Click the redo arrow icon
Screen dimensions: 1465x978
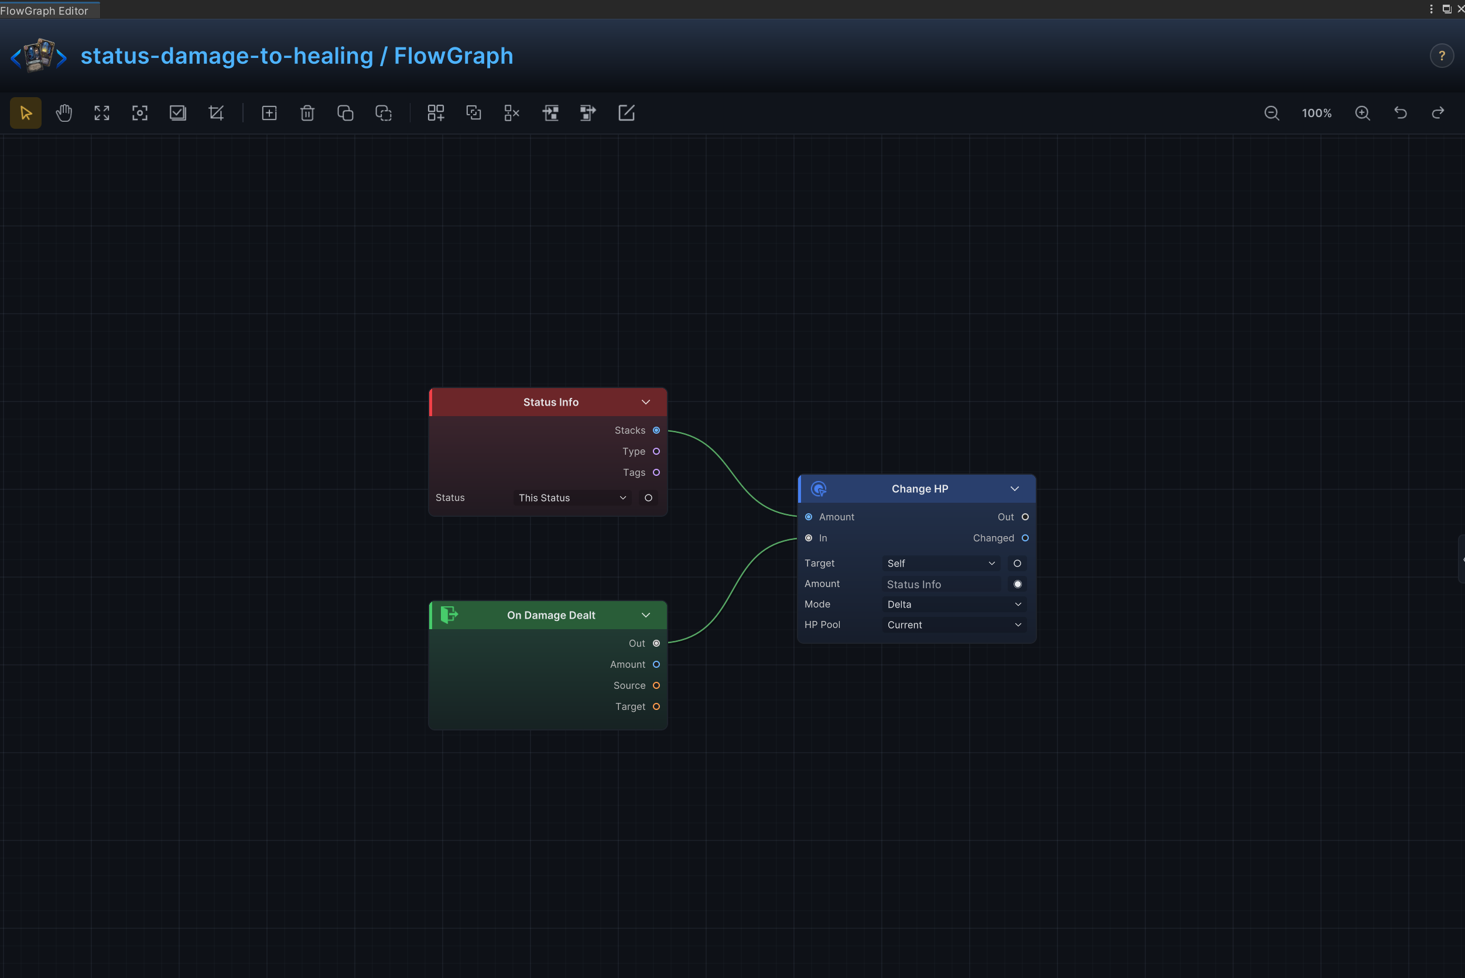click(x=1438, y=113)
